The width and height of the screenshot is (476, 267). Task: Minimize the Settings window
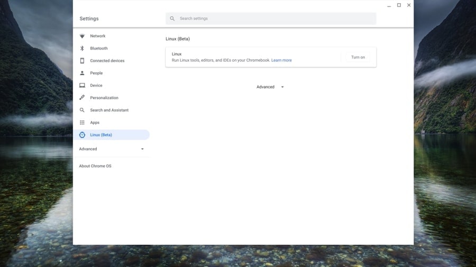pos(389,5)
